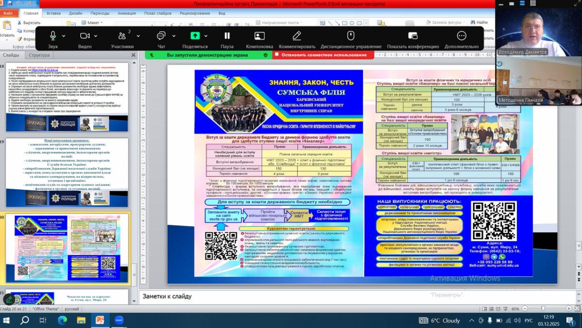This screenshot has height=328, width=582.
Task: Expand the chat options arrow
Action: (174, 36)
